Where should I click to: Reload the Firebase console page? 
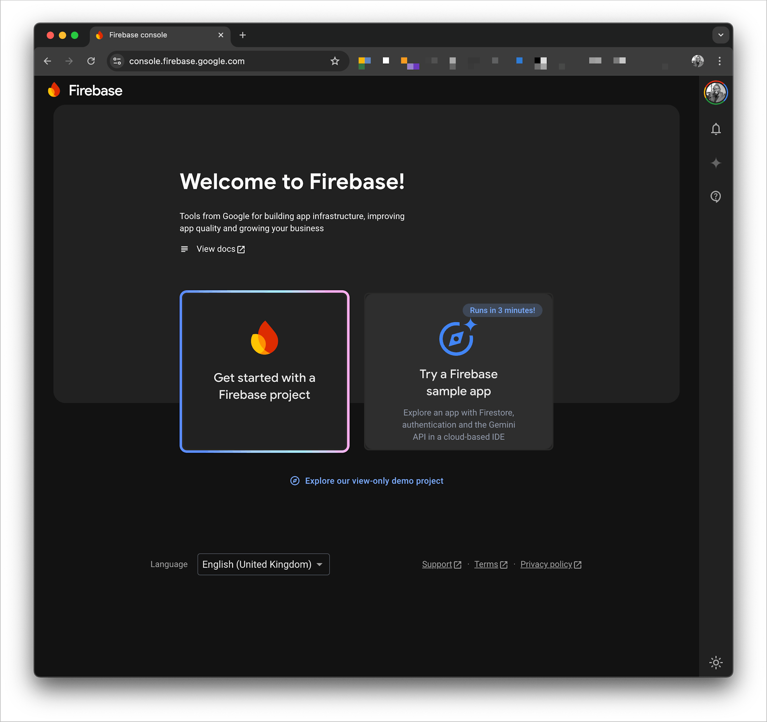pyautogui.click(x=91, y=61)
